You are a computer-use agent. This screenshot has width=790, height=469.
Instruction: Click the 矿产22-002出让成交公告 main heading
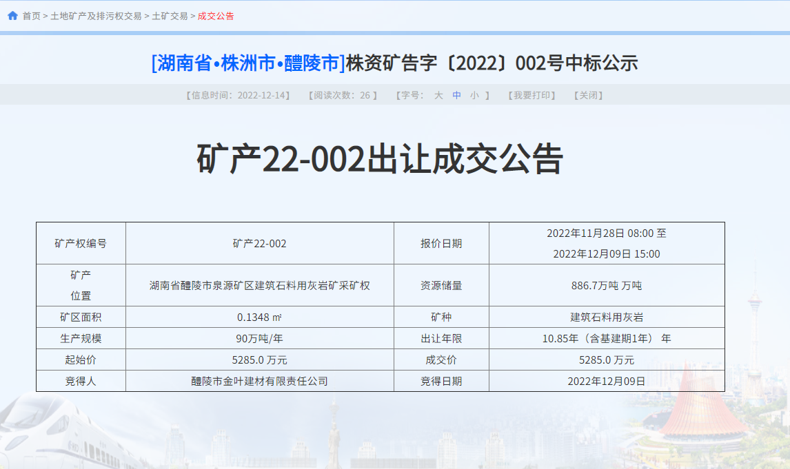[380, 160]
